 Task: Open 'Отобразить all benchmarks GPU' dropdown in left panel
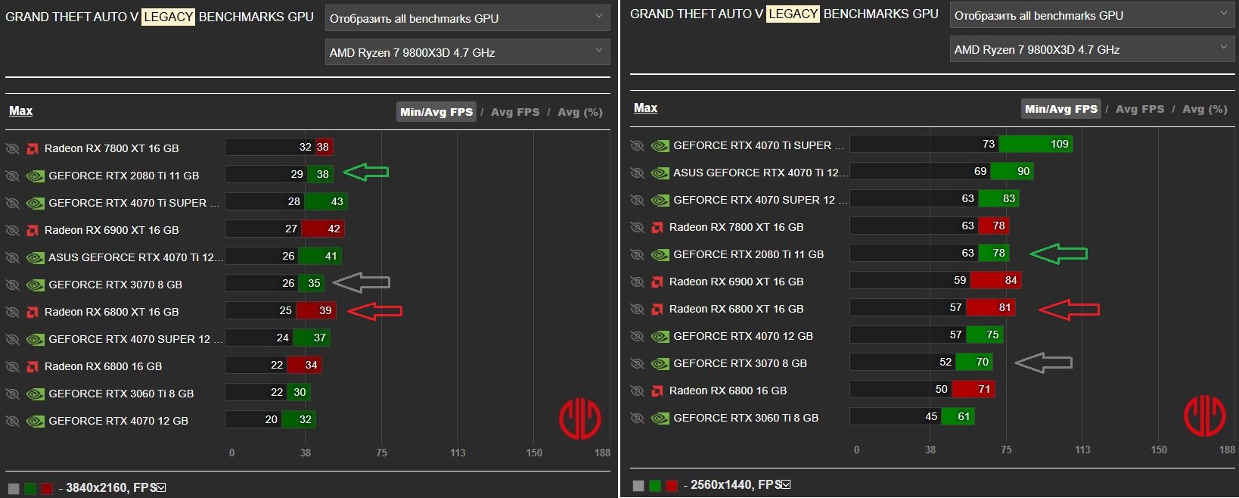coord(467,18)
